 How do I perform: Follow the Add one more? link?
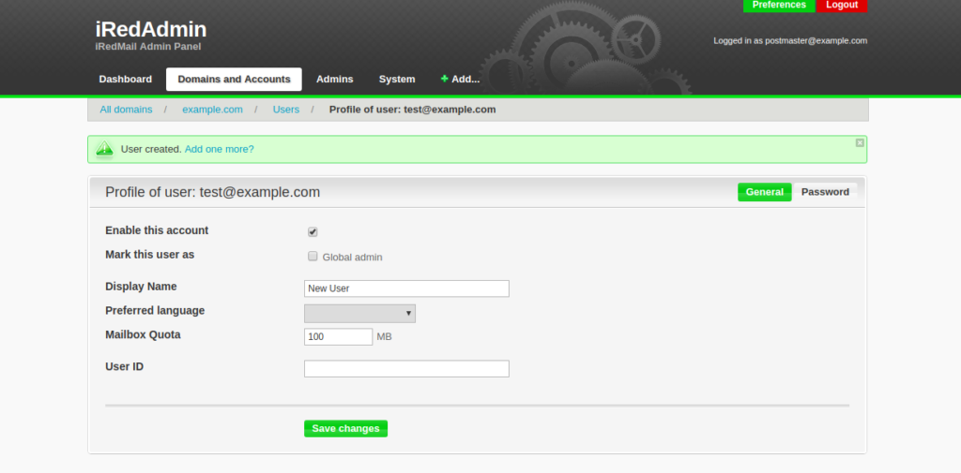tap(219, 149)
